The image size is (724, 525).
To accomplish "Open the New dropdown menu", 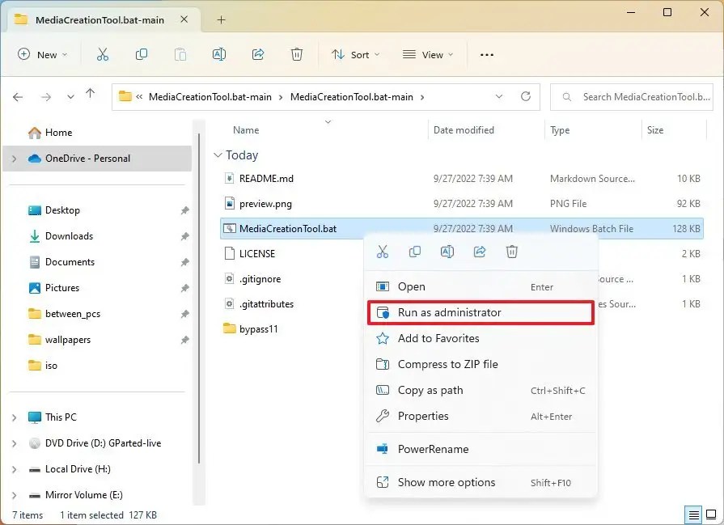I will [x=43, y=54].
